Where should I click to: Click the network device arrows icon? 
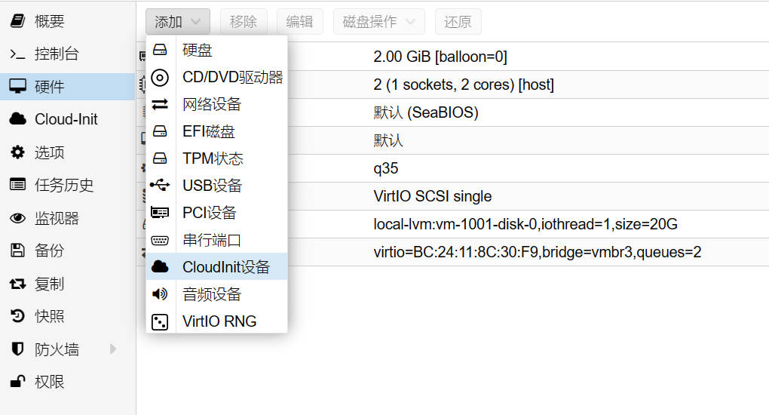(160, 104)
